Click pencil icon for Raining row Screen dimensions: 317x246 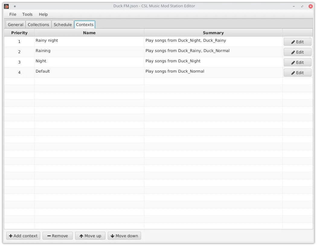point(293,52)
